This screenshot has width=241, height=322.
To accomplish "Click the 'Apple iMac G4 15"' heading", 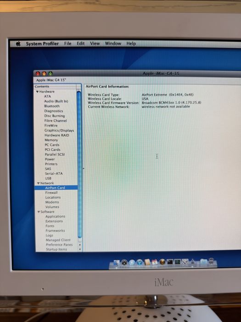I will click(x=51, y=80).
